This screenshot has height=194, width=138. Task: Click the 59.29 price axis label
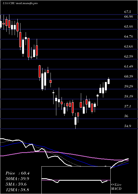128,86
